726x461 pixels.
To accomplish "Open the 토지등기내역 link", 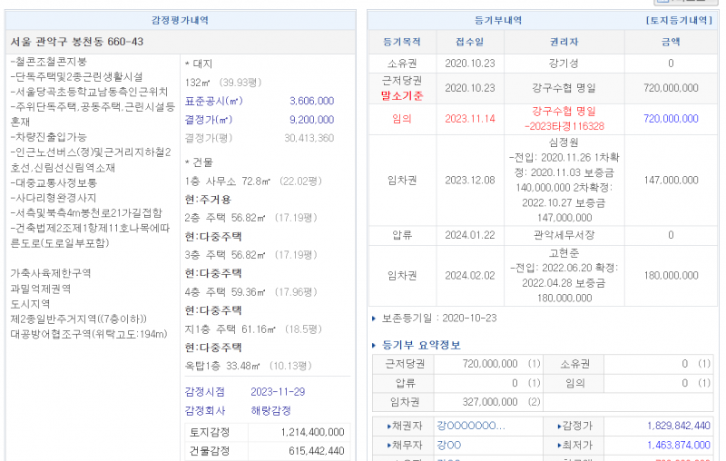I will pos(677,20).
